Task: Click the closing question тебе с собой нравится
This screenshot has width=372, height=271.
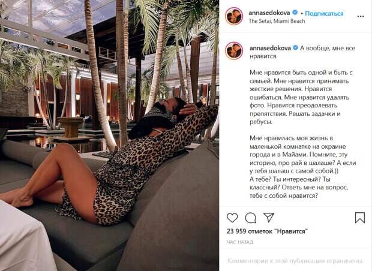Action: pyautogui.click(x=284, y=195)
